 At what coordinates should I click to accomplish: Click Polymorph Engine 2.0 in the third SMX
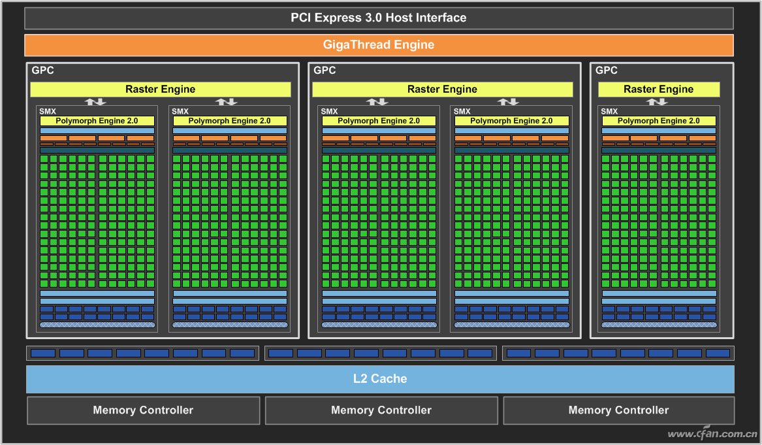tap(379, 121)
